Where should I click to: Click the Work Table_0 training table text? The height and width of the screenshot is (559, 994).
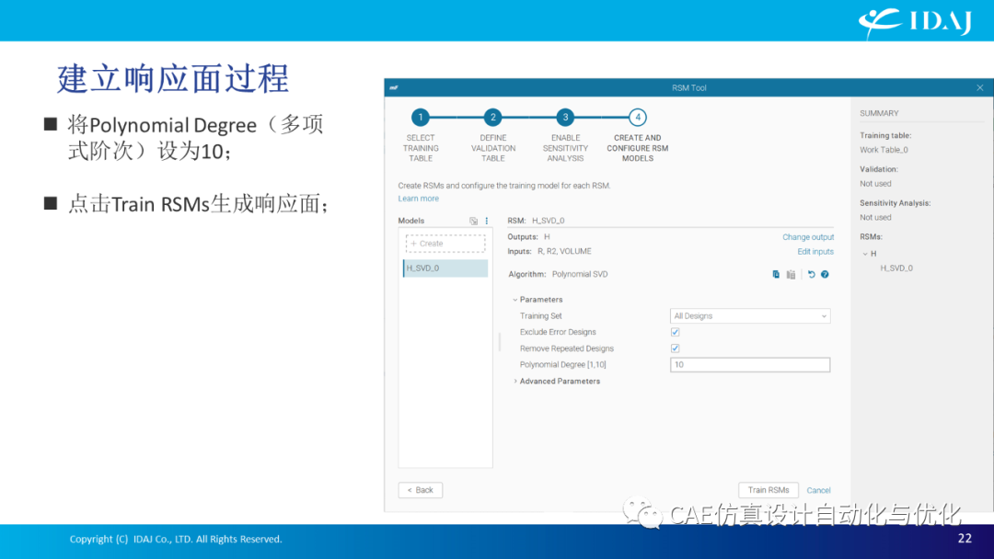884,150
